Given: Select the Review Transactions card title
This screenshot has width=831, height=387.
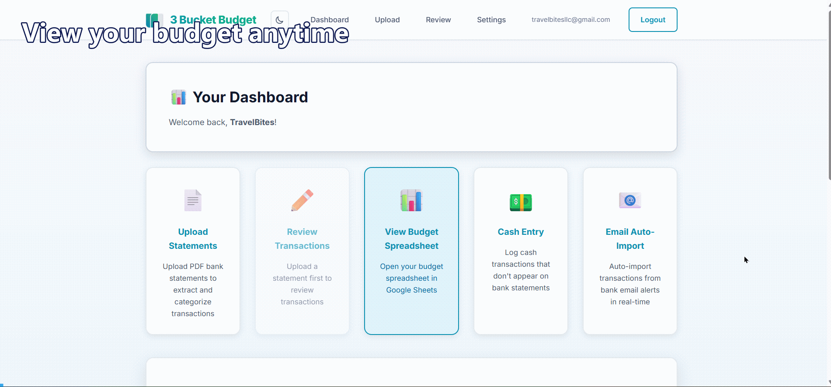Looking at the screenshot, I should 302,239.
